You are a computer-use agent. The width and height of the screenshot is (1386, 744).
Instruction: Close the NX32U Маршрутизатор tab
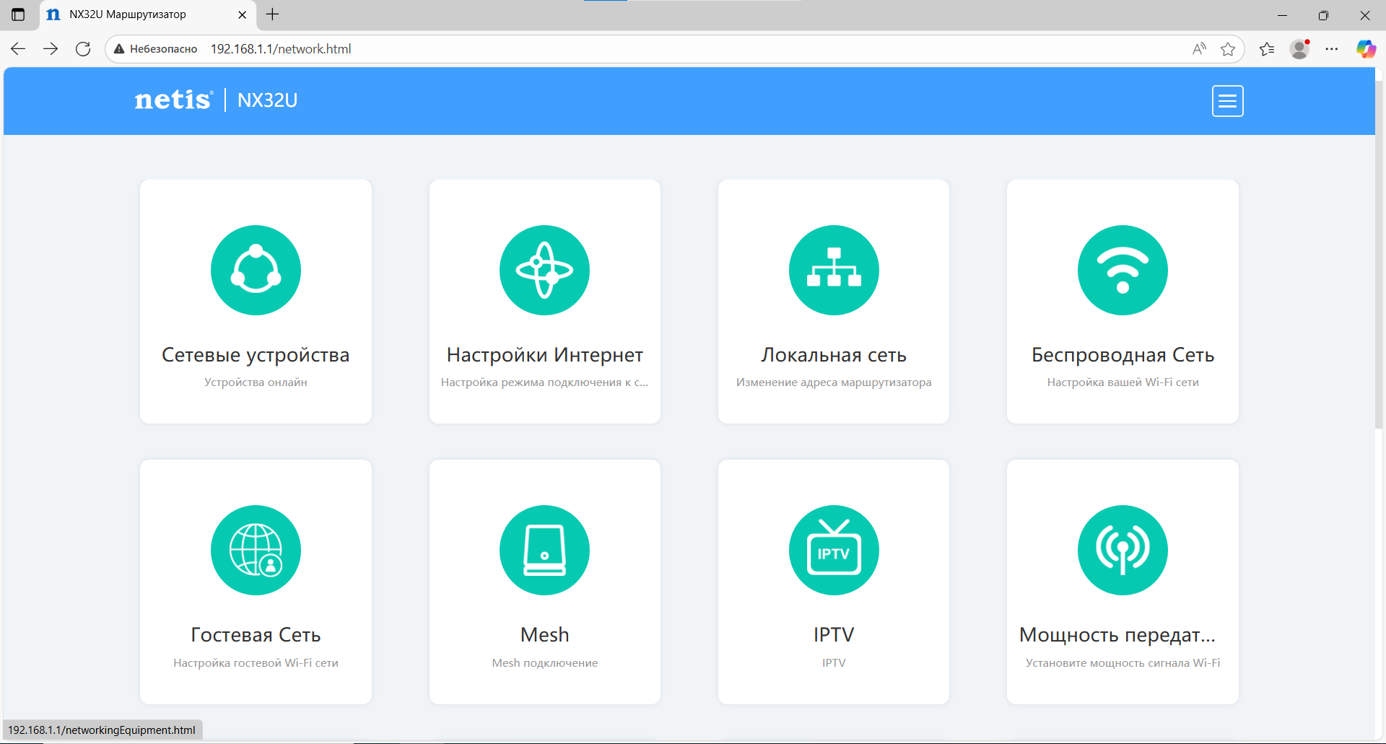coord(242,14)
